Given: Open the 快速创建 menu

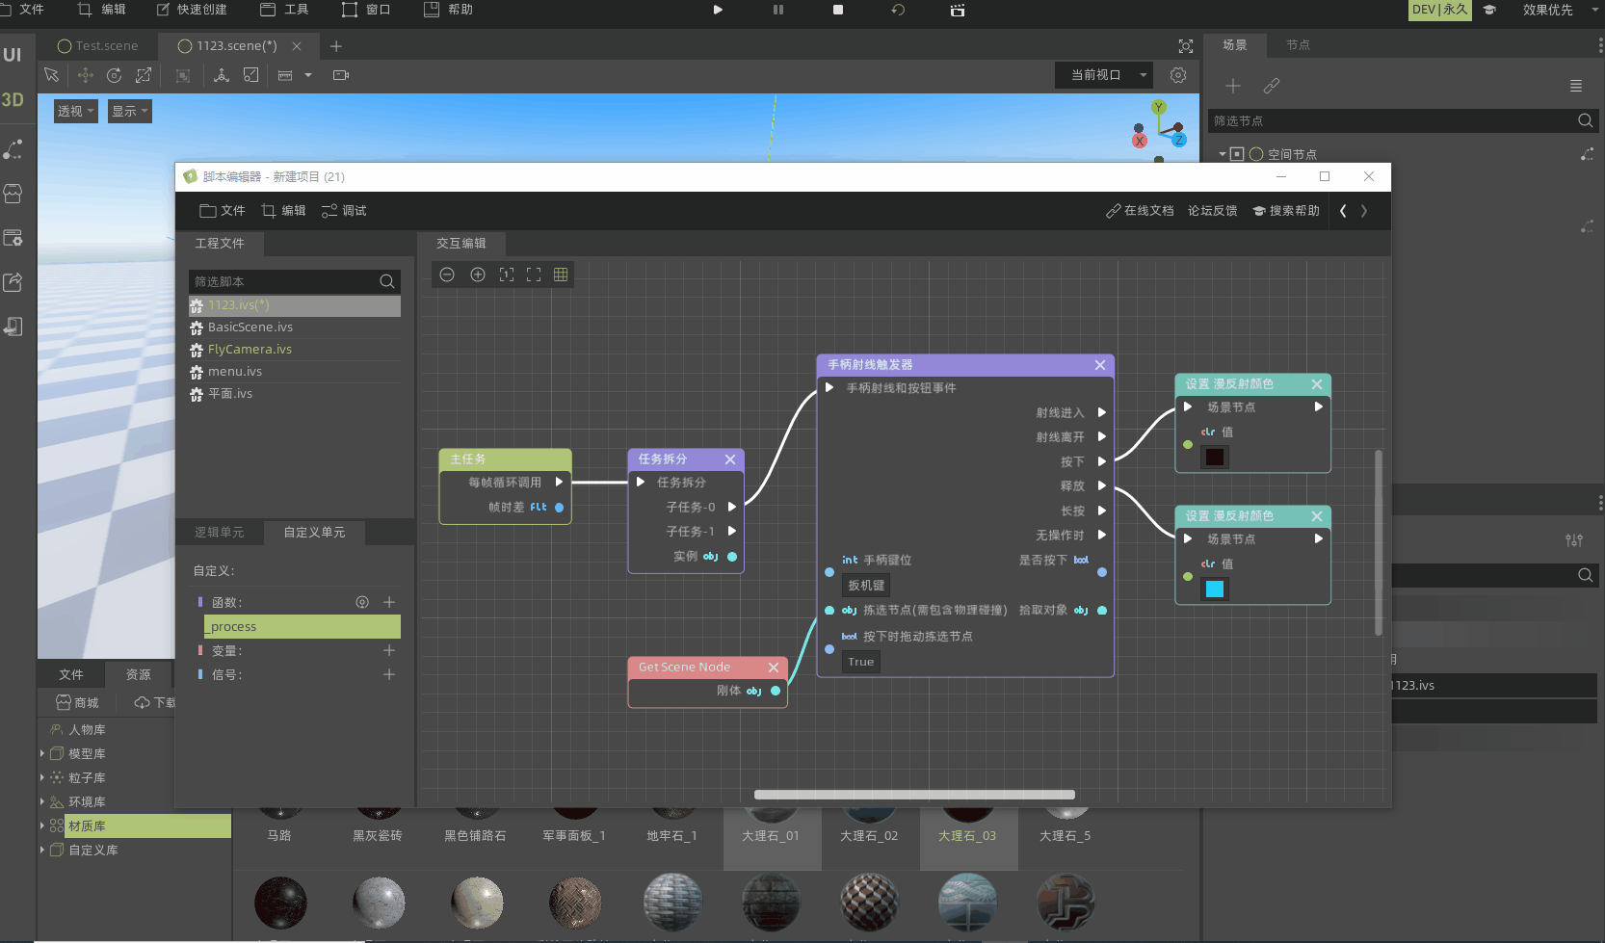Looking at the screenshot, I should click(192, 10).
